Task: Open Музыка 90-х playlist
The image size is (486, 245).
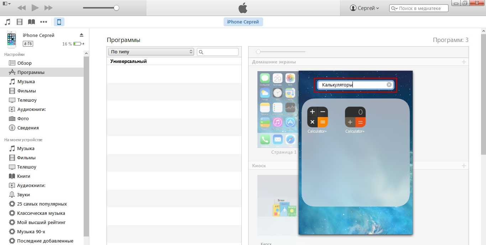Action: [42, 231]
